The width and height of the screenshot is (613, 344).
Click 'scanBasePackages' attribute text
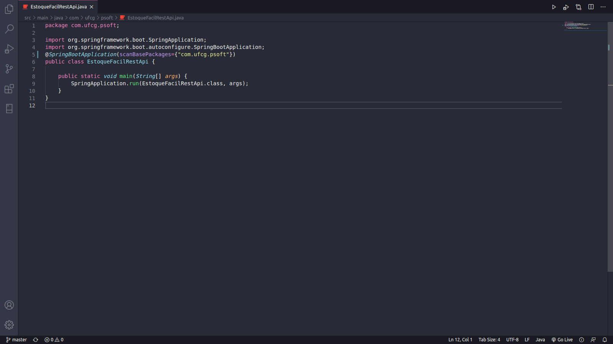coord(145,55)
